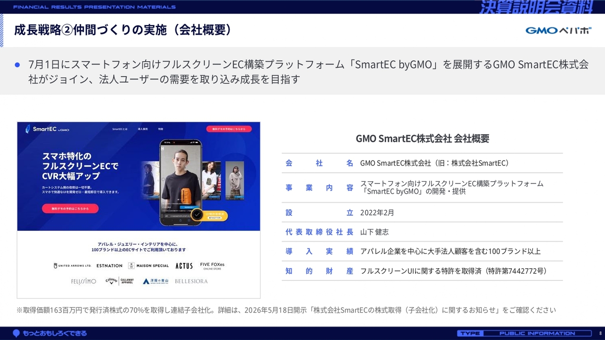This screenshot has height=340, width=605.
Task: Click the footer slogan もっとおもしろくできる
Action: coord(55,333)
